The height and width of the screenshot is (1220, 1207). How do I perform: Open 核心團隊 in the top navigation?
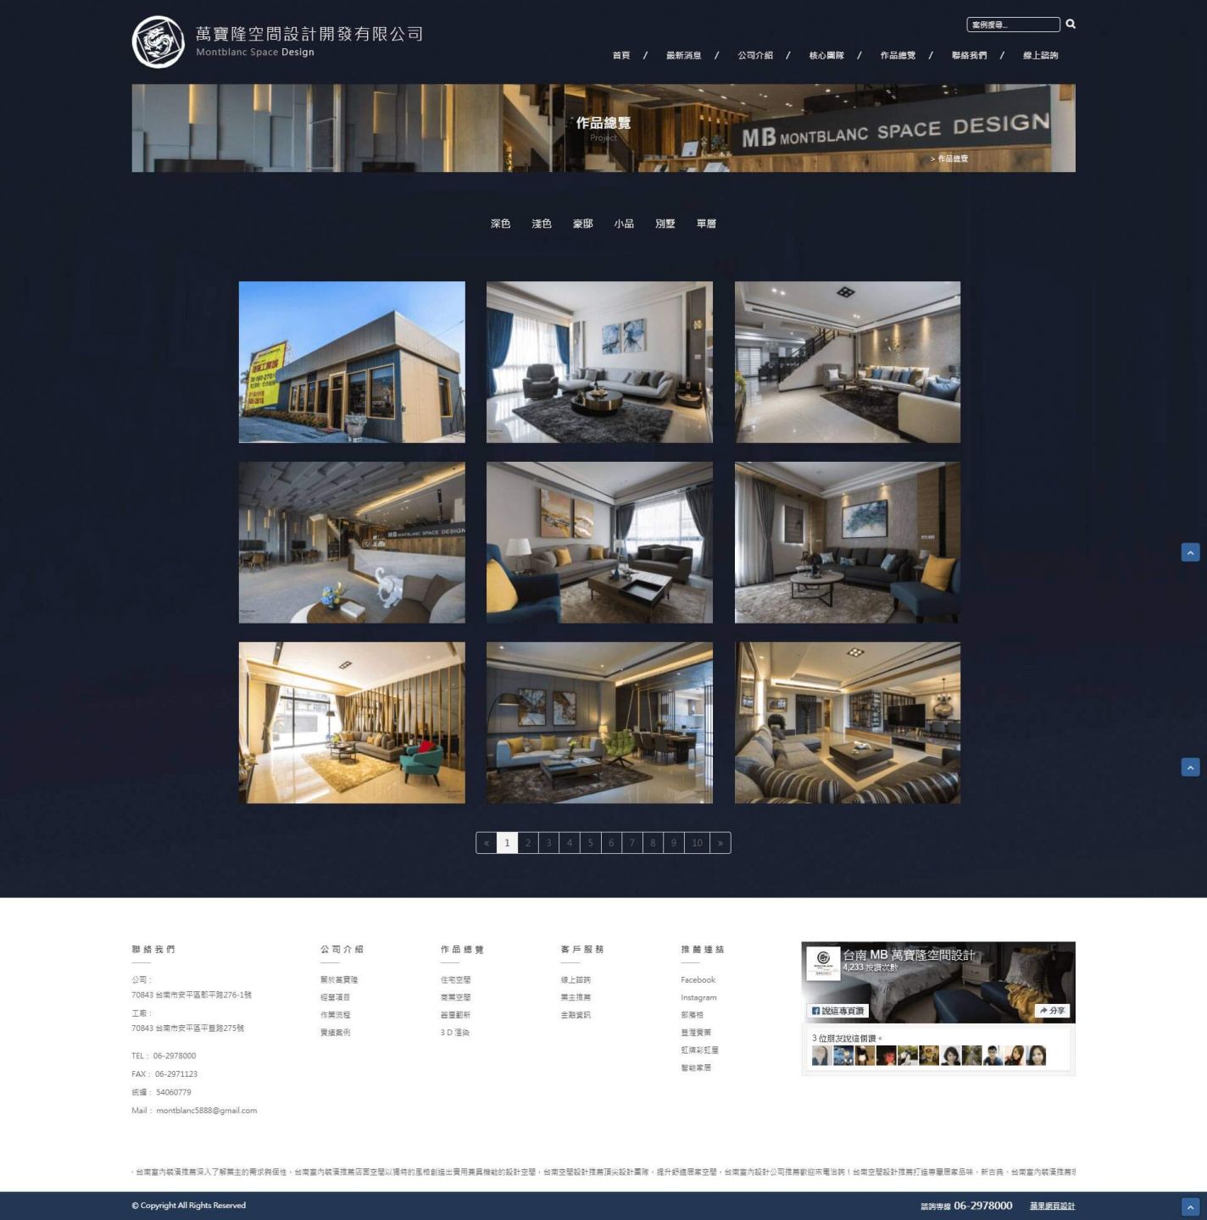tap(826, 56)
